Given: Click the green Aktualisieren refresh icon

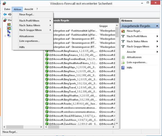Looking at the screenshot, I should [123, 57].
